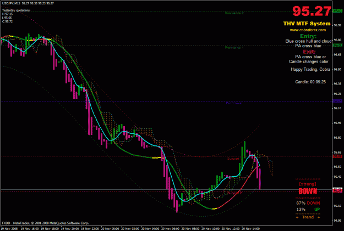Click the orange "+ Trend +" label
This screenshot has height=231, width=344.
tap(308, 217)
